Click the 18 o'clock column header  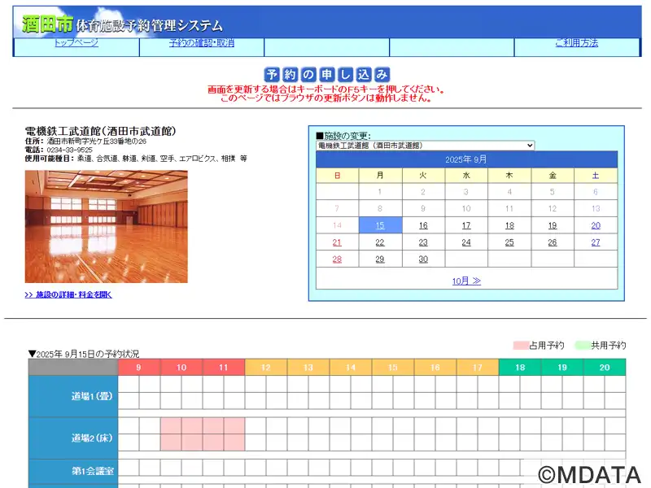click(520, 368)
